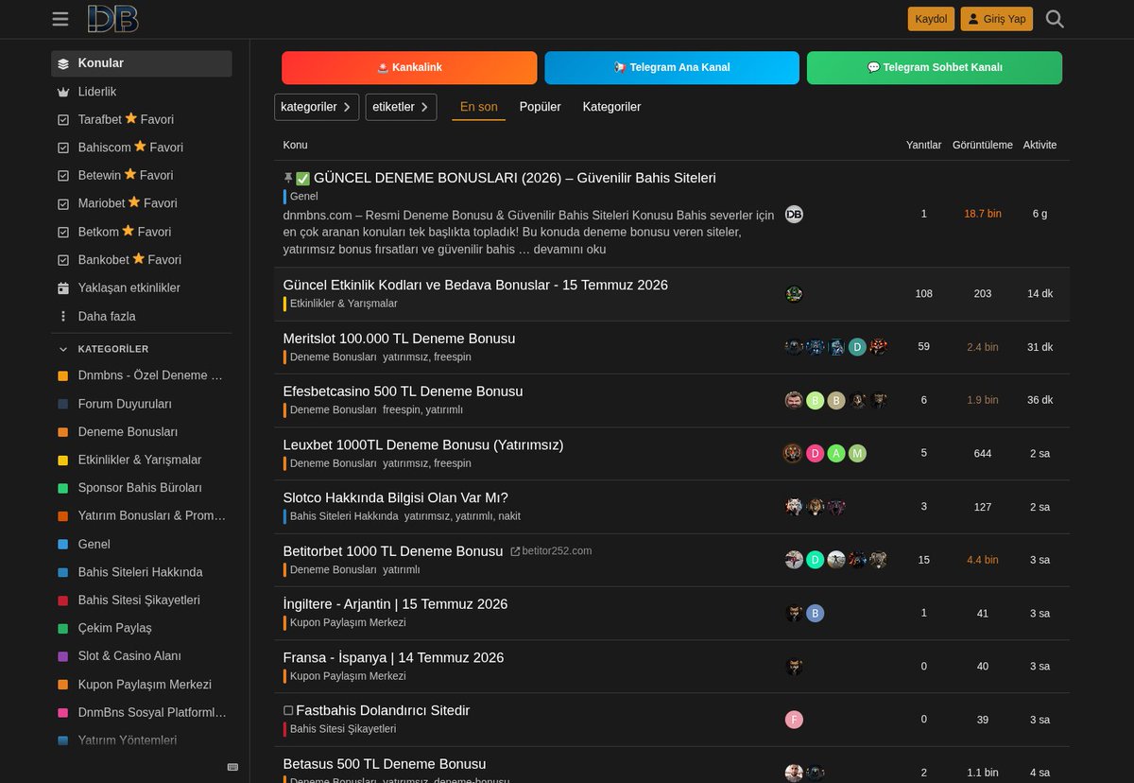Click the M avatar in Leuxbet row
The height and width of the screenshot is (783, 1134).
click(857, 454)
